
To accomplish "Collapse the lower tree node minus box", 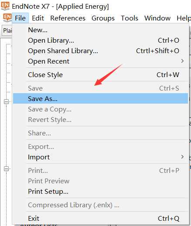I will (x=6, y=169).
